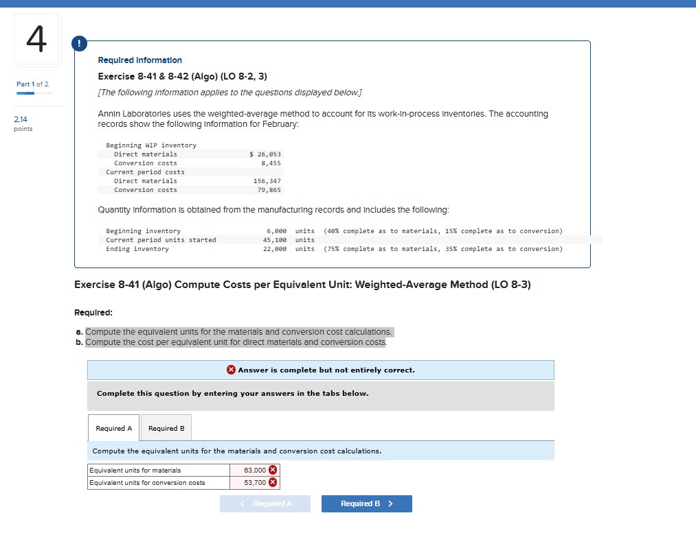The width and height of the screenshot is (696, 535).
Task: Click the Part 1 of 2 link
Action: (32, 83)
